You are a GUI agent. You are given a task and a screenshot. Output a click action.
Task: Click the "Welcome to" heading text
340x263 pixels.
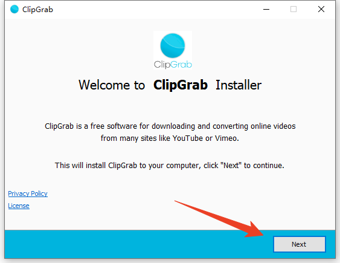click(x=112, y=85)
